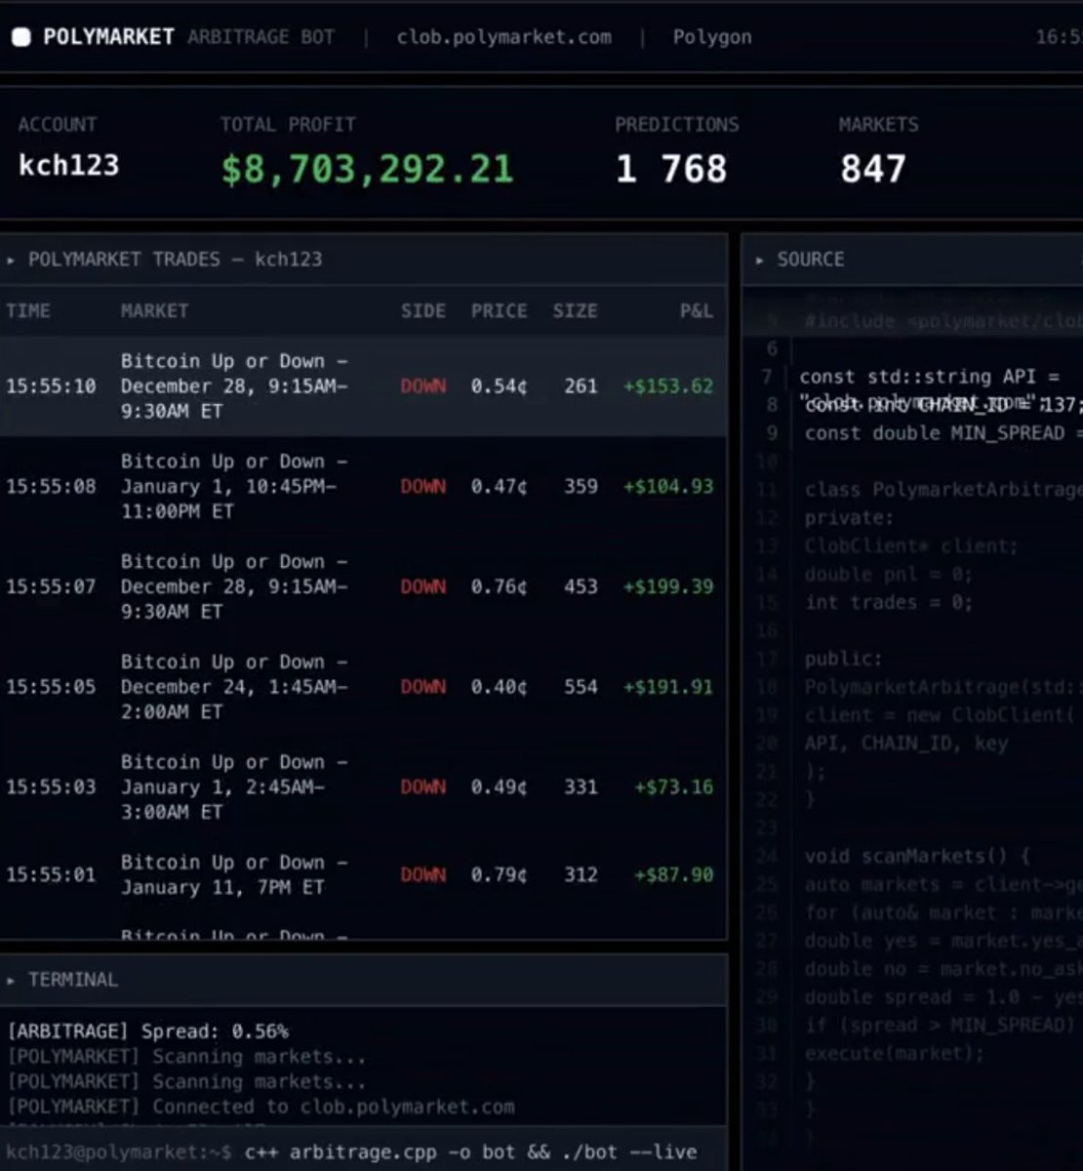Select the trade at 15:55:05
The image size is (1083, 1171).
[363, 687]
